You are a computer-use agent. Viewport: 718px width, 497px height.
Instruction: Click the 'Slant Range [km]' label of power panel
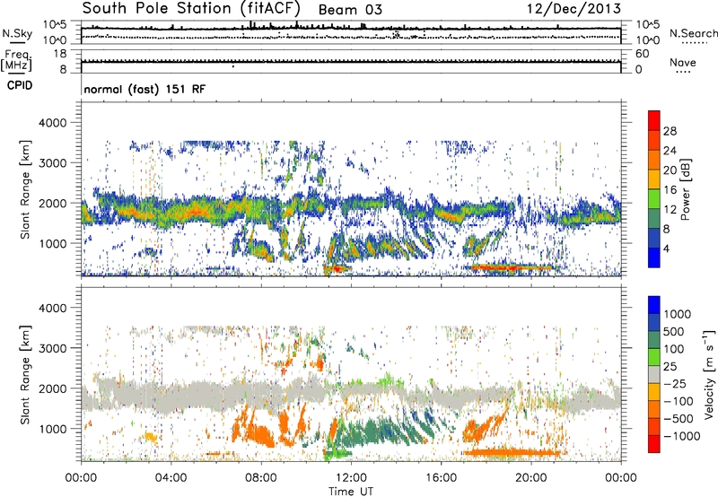[25, 189]
